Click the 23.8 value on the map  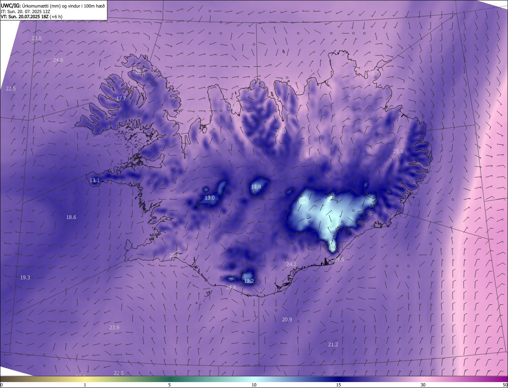click(37, 38)
